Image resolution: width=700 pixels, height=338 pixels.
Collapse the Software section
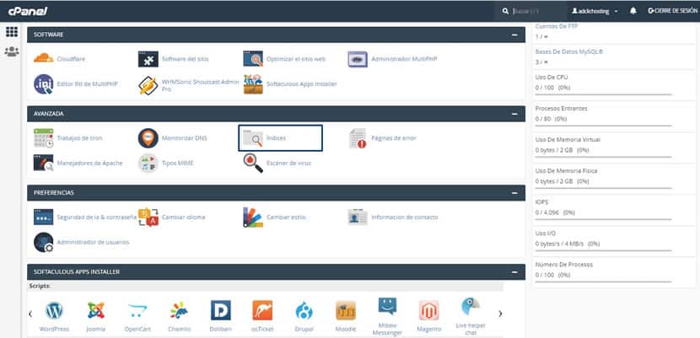514,35
